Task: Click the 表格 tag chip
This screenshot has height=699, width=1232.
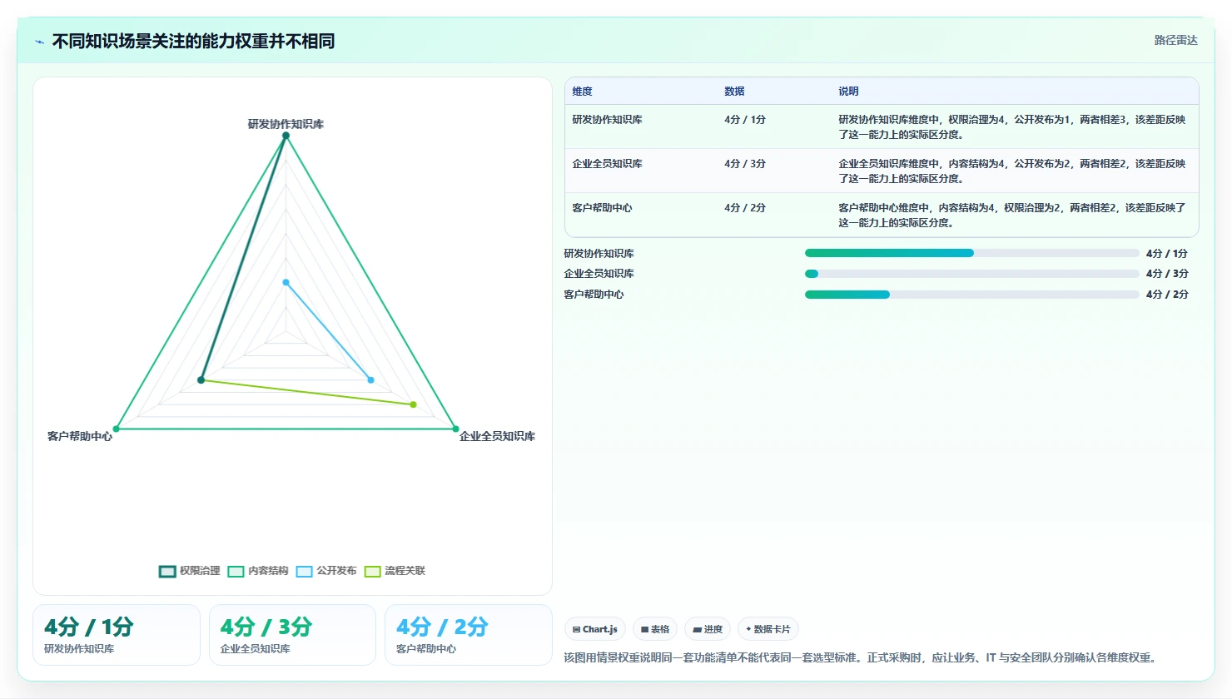Action: pyautogui.click(x=655, y=629)
